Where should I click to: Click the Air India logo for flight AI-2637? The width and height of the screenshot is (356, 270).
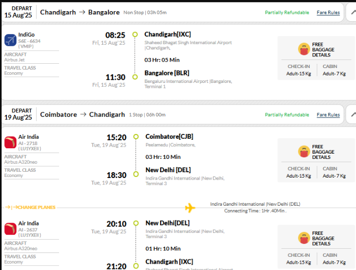tap(10, 229)
